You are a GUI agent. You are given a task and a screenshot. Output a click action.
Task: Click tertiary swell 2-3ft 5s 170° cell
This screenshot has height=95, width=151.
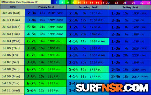tap(130, 20)
